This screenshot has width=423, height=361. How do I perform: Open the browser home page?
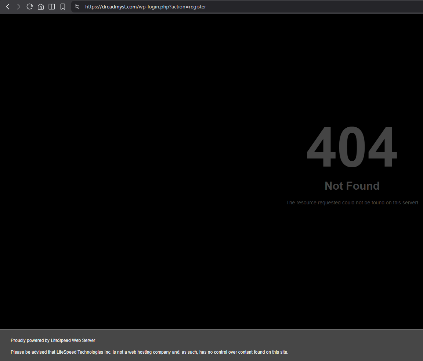click(41, 7)
